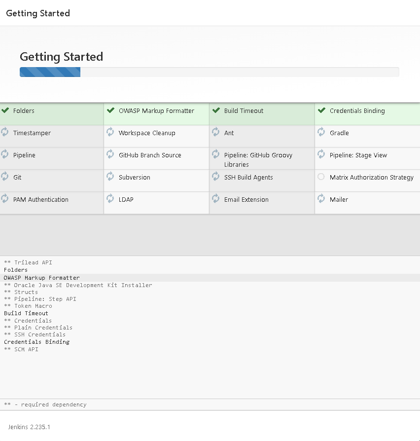The height and width of the screenshot is (441, 420).
Task: Select the Pipeline: Stage View plugin cell
Action: (358, 155)
